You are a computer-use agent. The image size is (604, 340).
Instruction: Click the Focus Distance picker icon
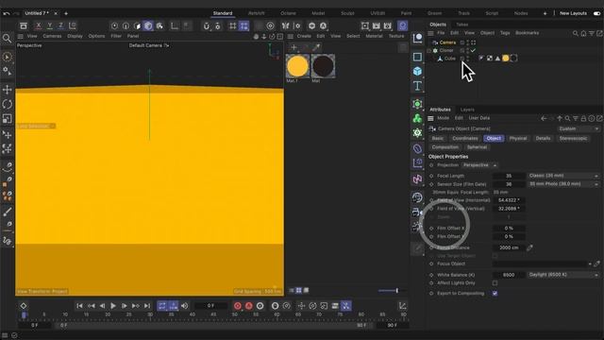pyautogui.click(x=529, y=247)
